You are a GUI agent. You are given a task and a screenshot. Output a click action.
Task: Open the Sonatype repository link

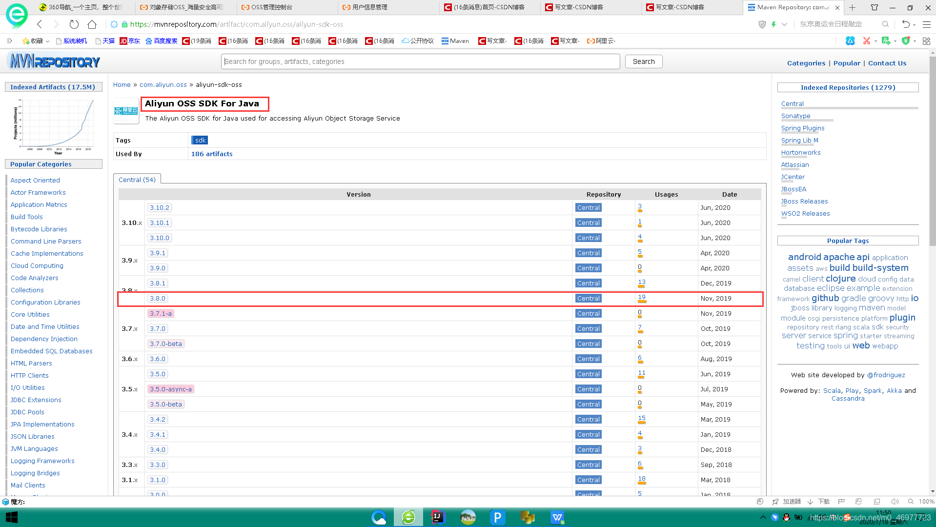(795, 116)
